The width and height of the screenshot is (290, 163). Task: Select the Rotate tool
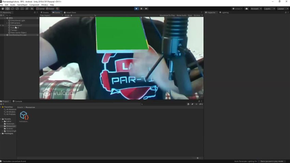12,8
